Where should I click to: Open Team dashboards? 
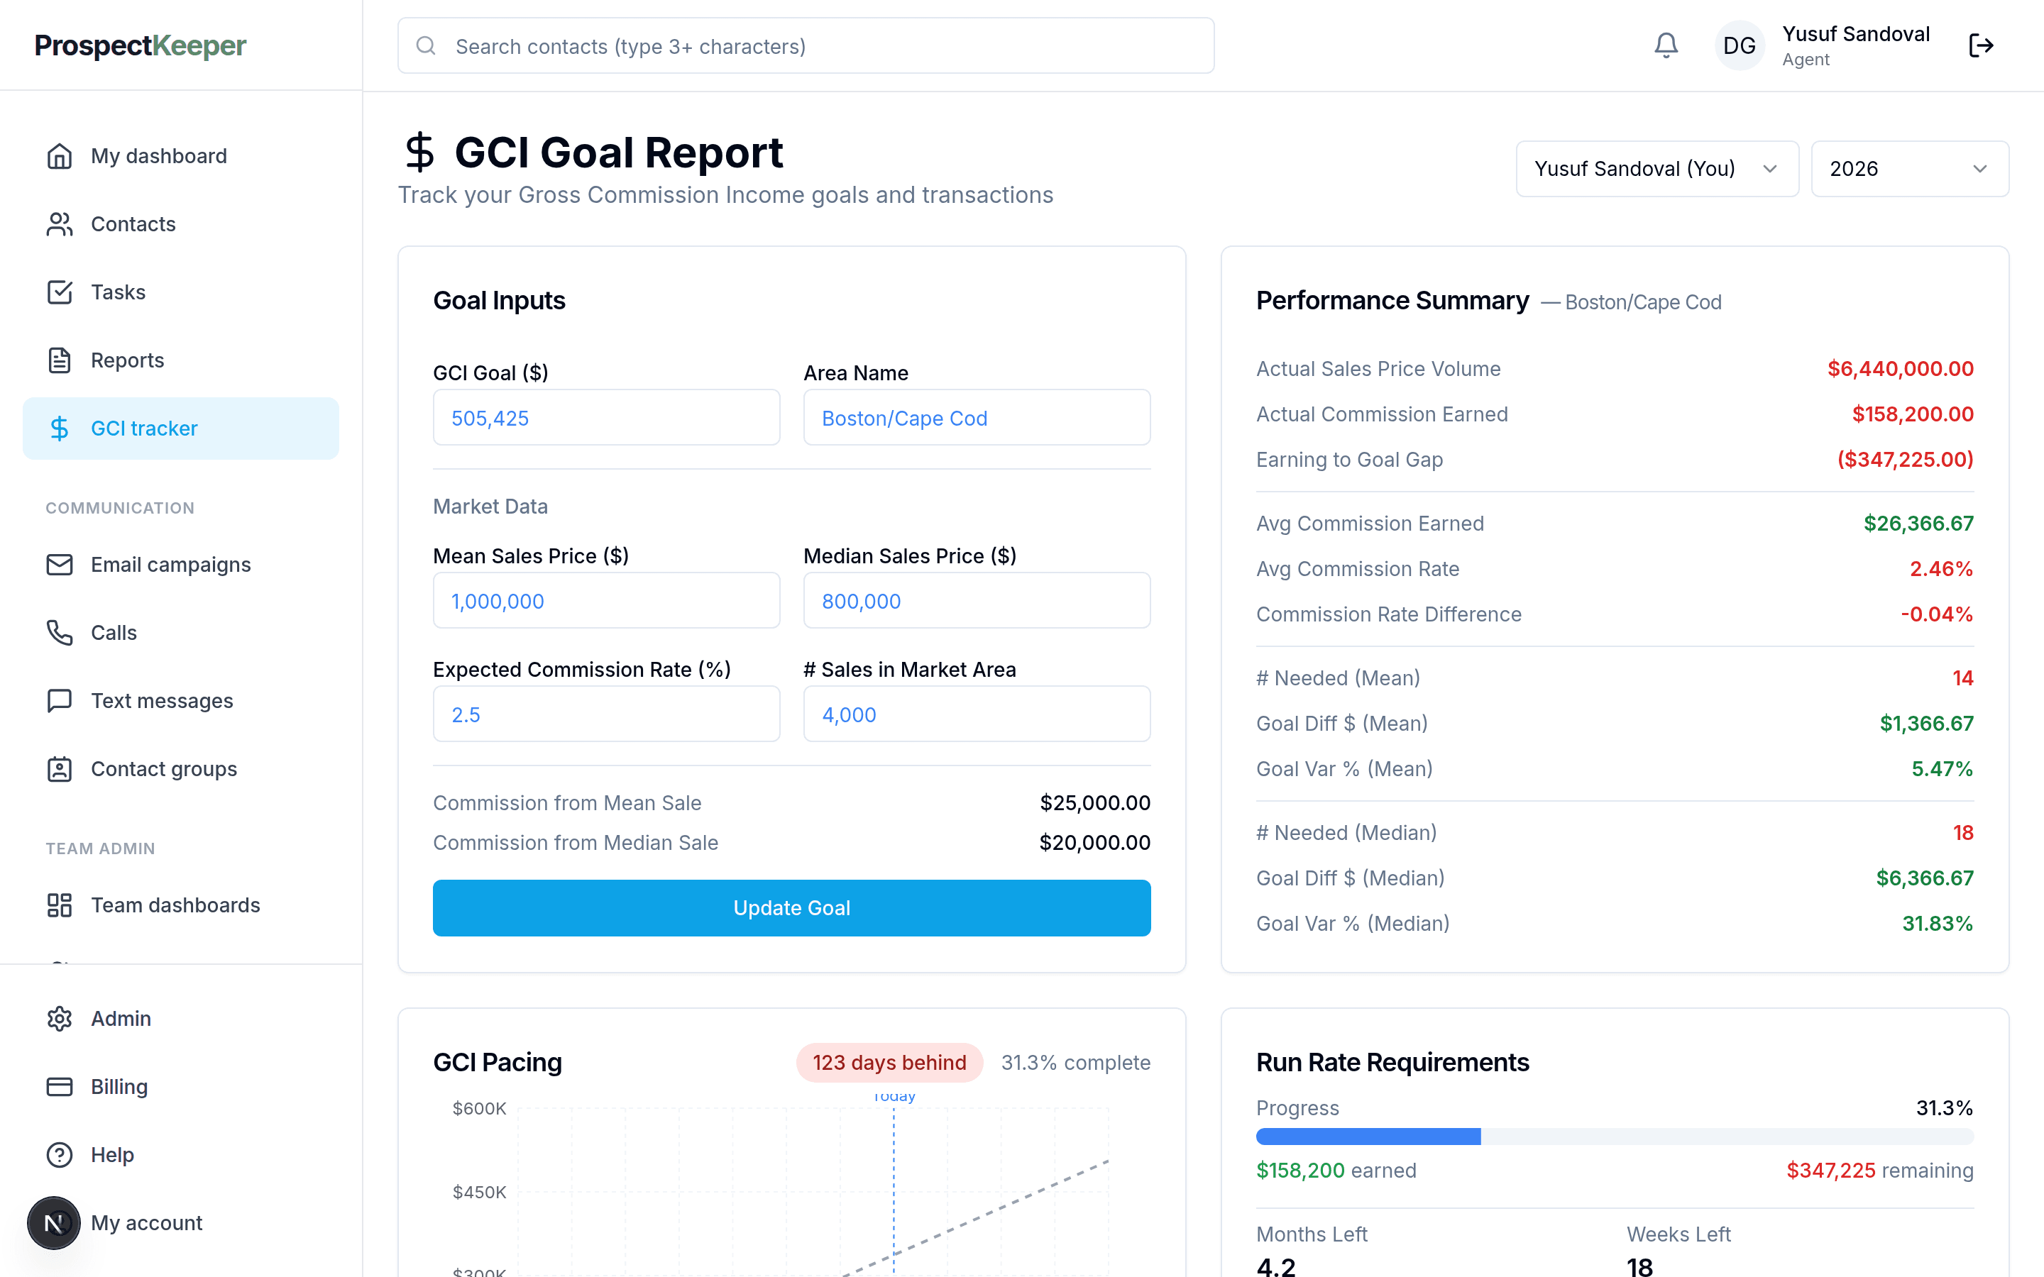tap(181, 905)
